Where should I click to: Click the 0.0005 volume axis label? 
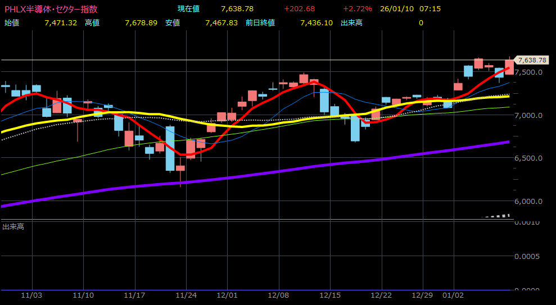tap(527, 256)
